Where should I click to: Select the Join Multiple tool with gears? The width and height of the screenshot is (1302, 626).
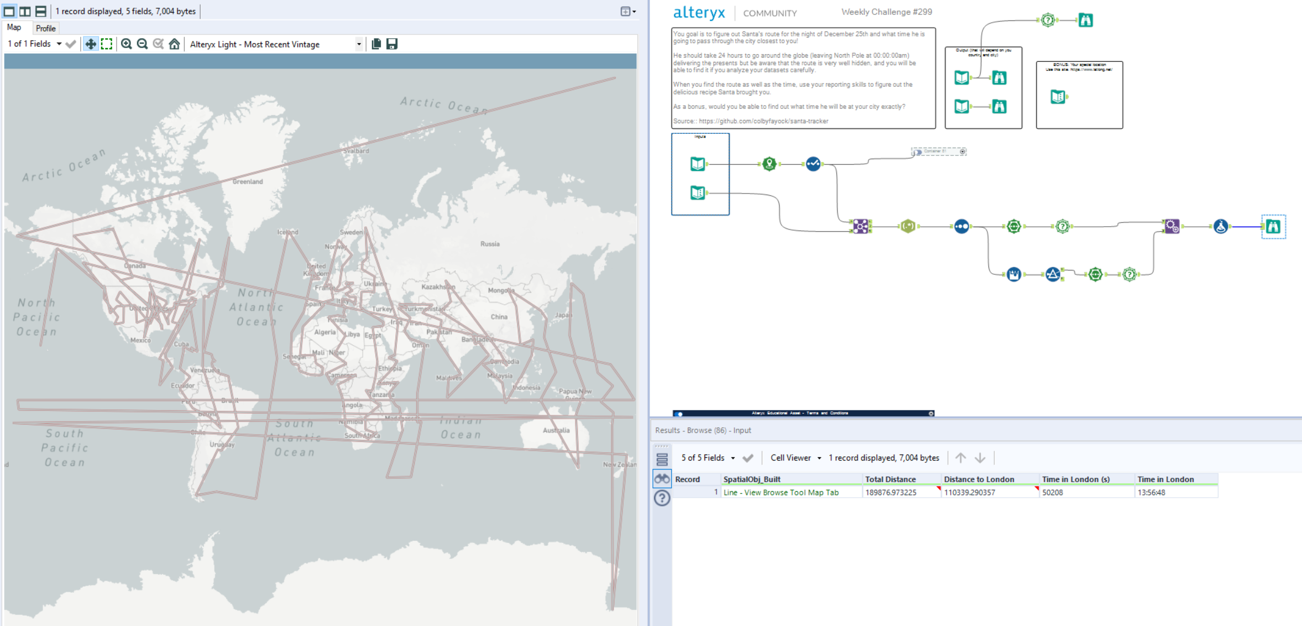click(x=1172, y=226)
